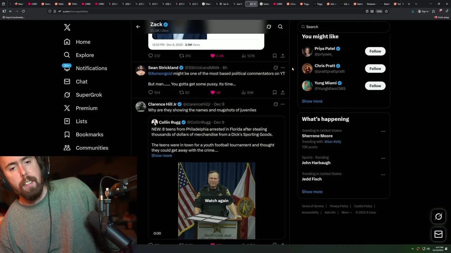Repost the top post with 313 reposts
Image resolution: width=451 pixels, height=253 pixels.
pos(185,56)
